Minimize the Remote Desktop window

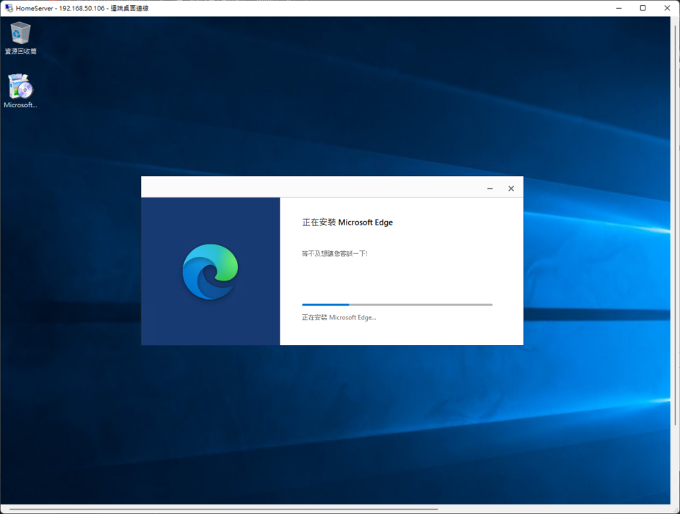tap(619, 8)
